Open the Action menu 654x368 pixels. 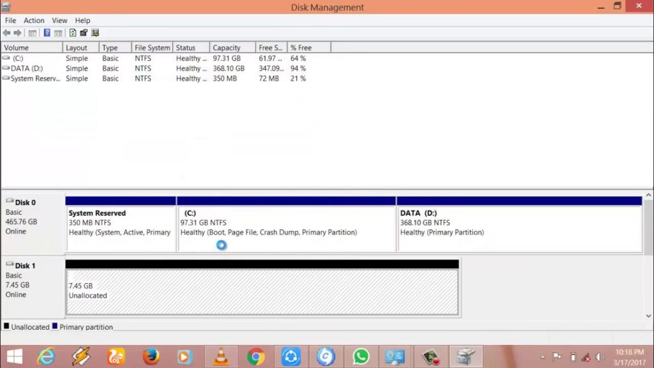pos(34,20)
